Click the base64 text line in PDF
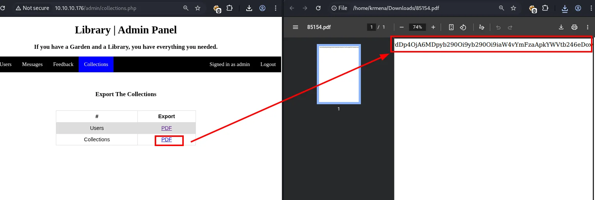Image resolution: width=595 pixels, height=200 pixels. [493, 44]
